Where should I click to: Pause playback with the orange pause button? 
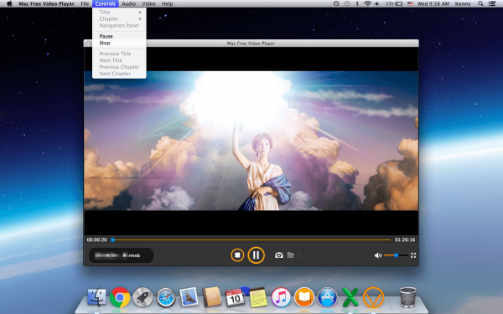click(256, 255)
